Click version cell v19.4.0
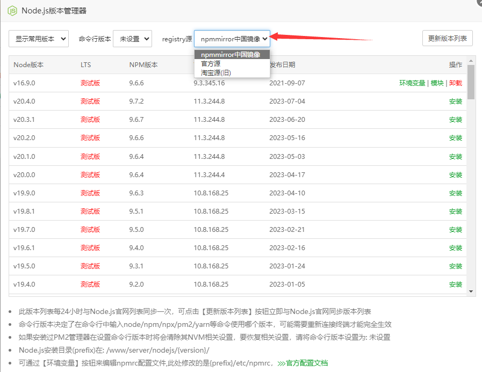Viewport: 482px width, 372px height. tap(24, 284)
